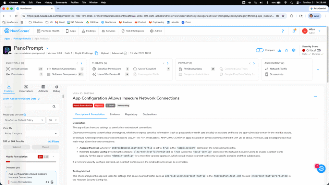The image size is (329, 185).
Task: Open the help question mark icon
Action: 283,31
